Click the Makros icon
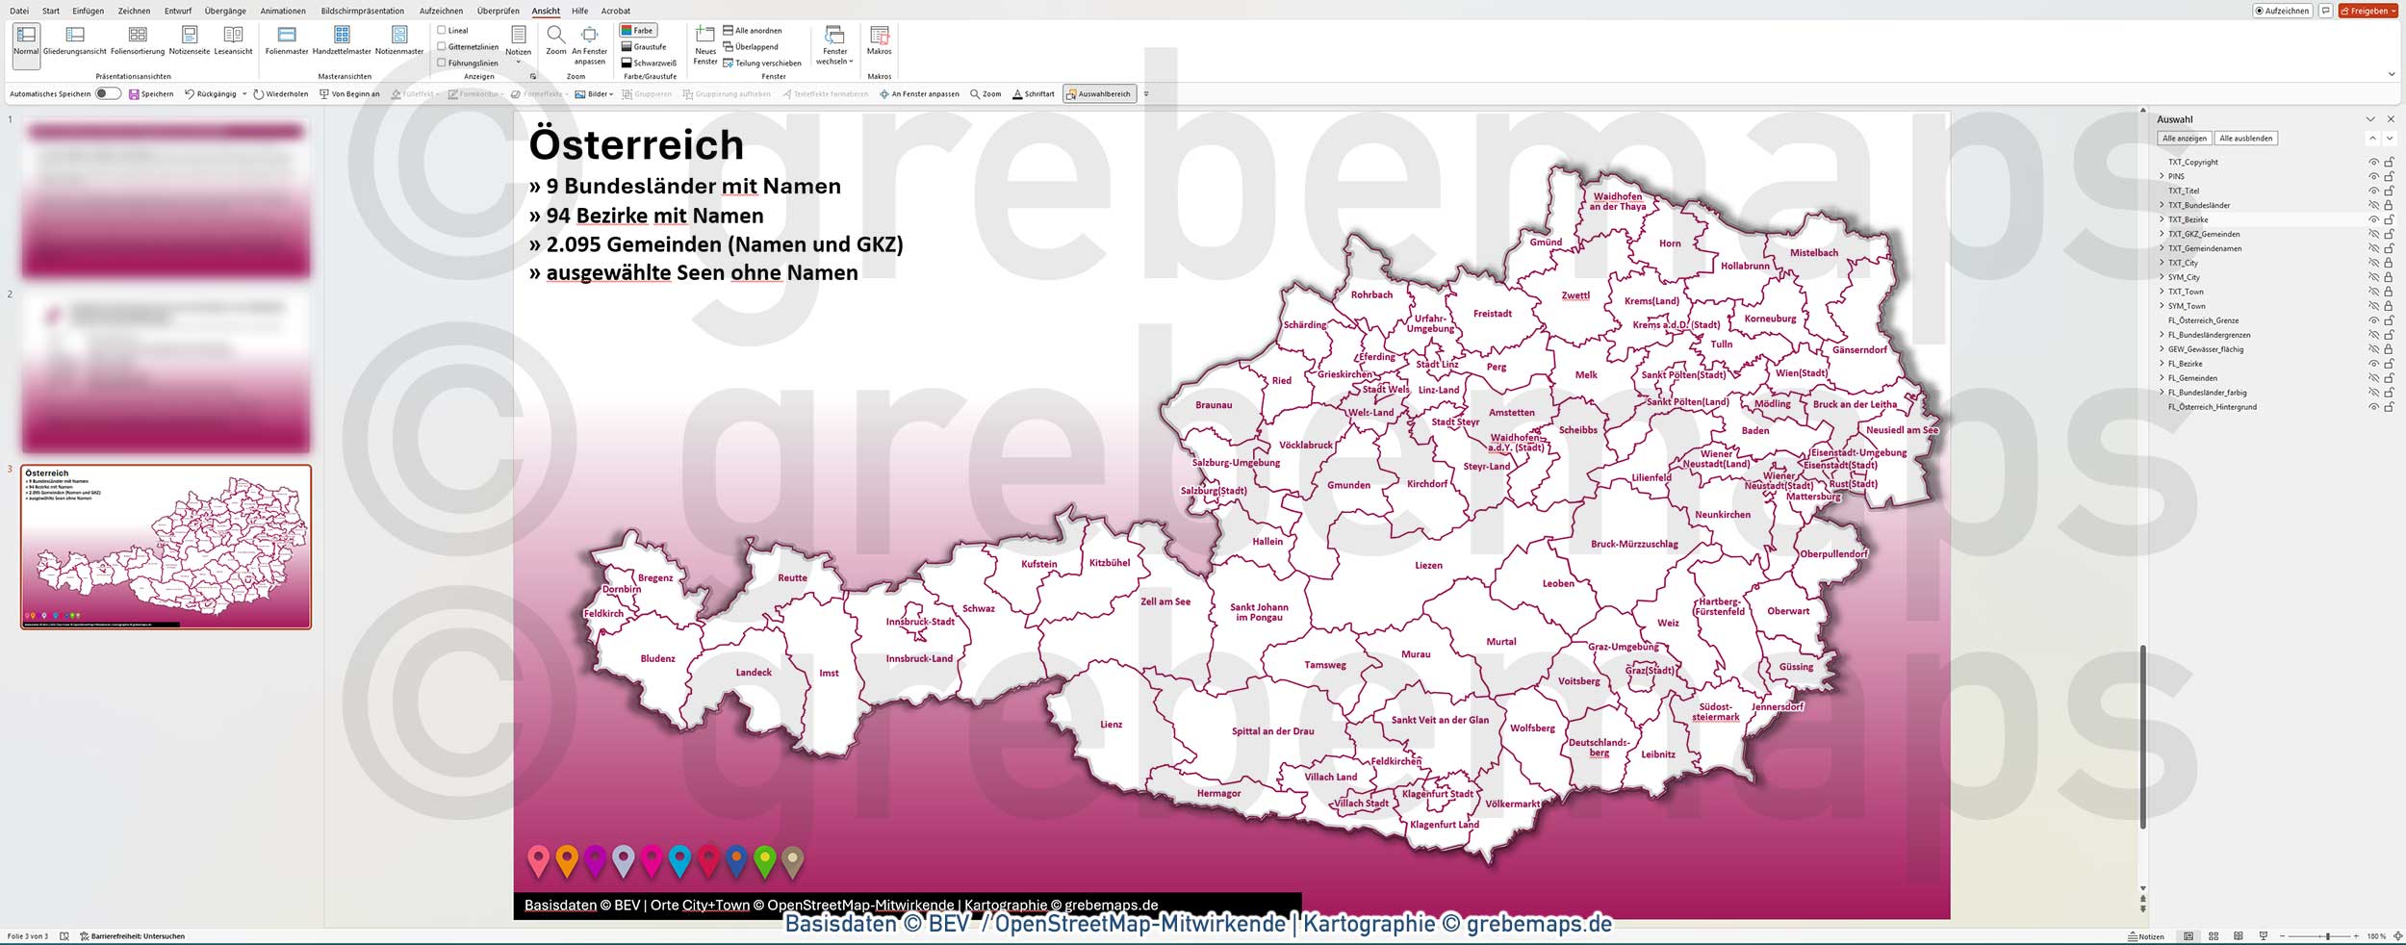Image resolution: width=2406 pixels, height=945 pixels. click(879, 40)
